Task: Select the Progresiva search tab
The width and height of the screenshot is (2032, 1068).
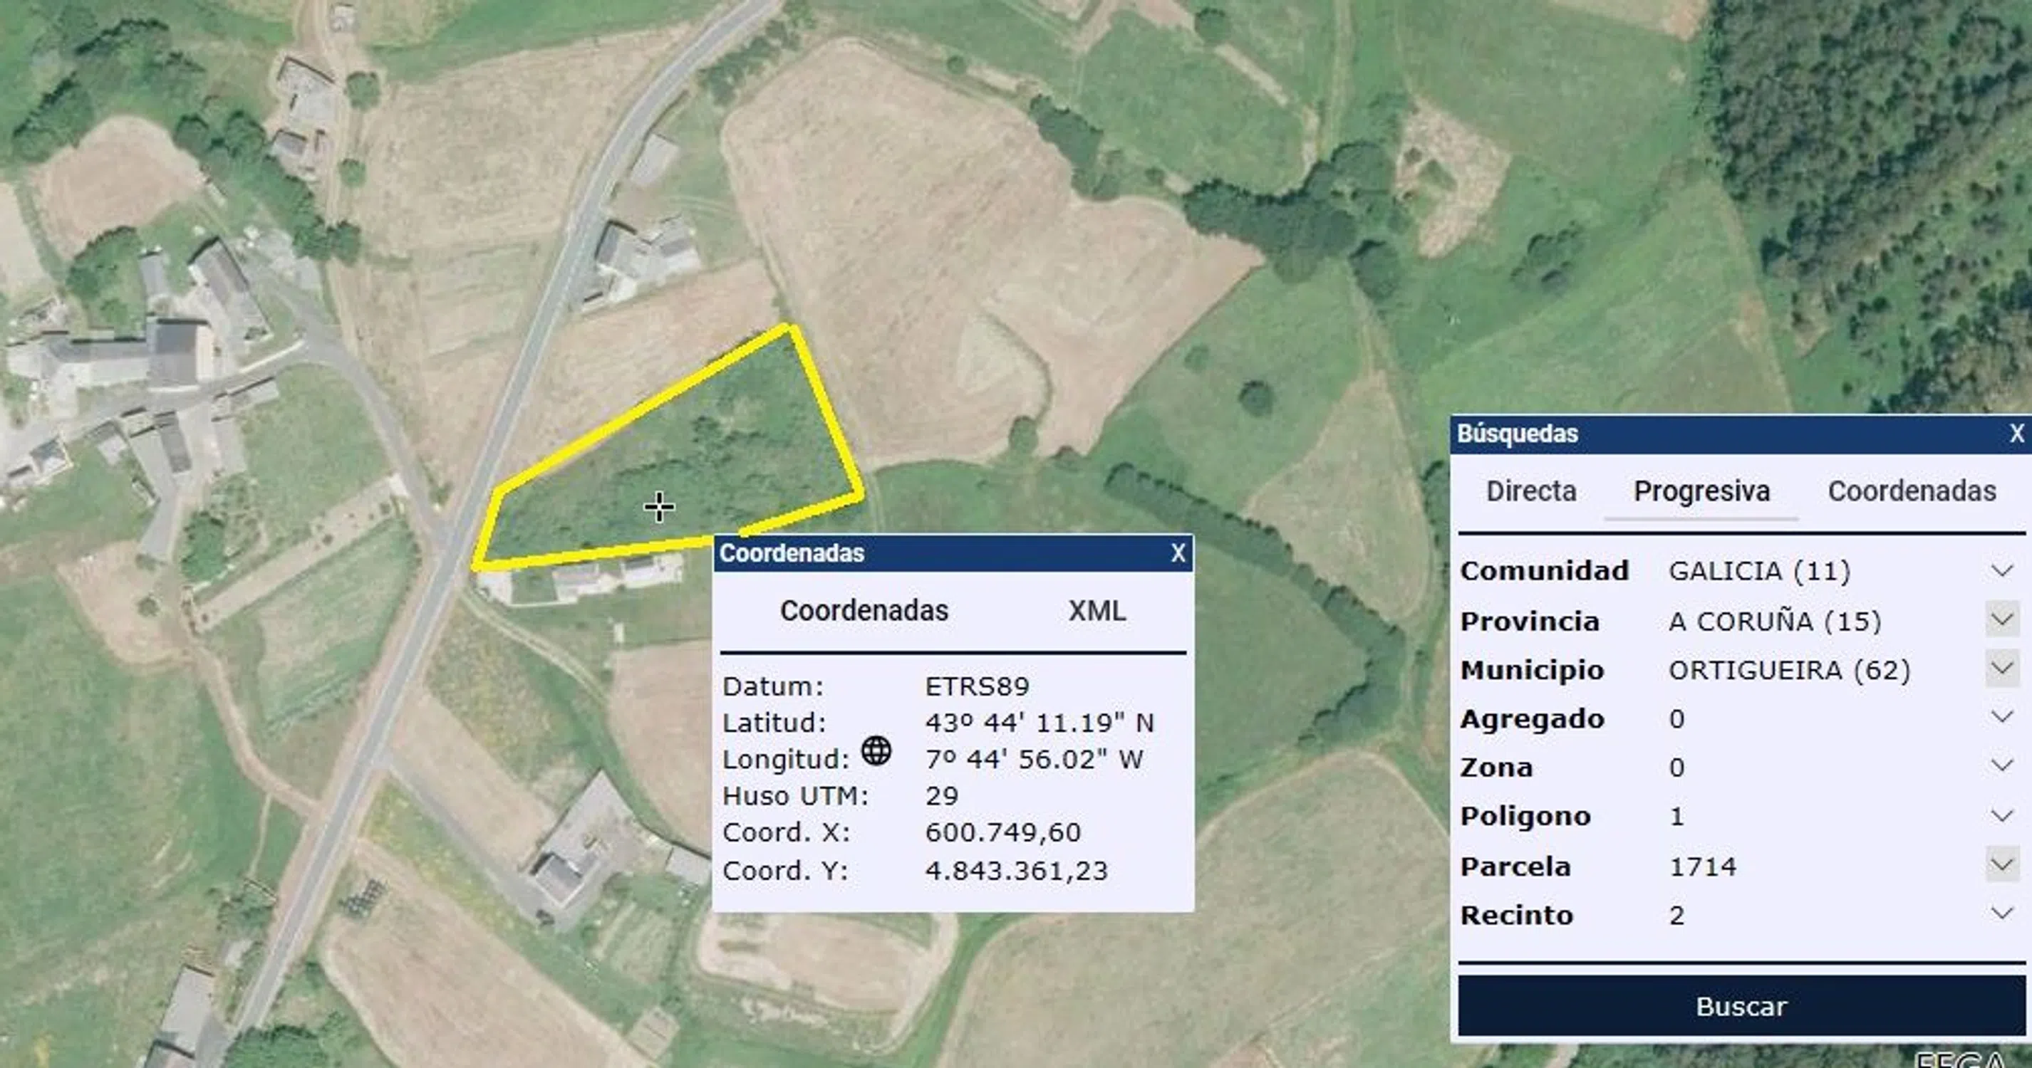Action: pos(1701,491)
